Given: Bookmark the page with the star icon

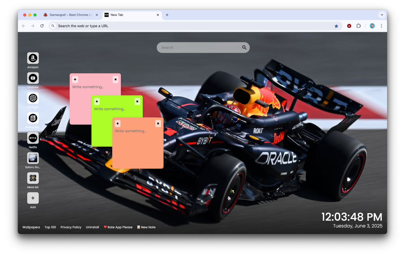Looking at the screenshot, I should coord(336,26).
